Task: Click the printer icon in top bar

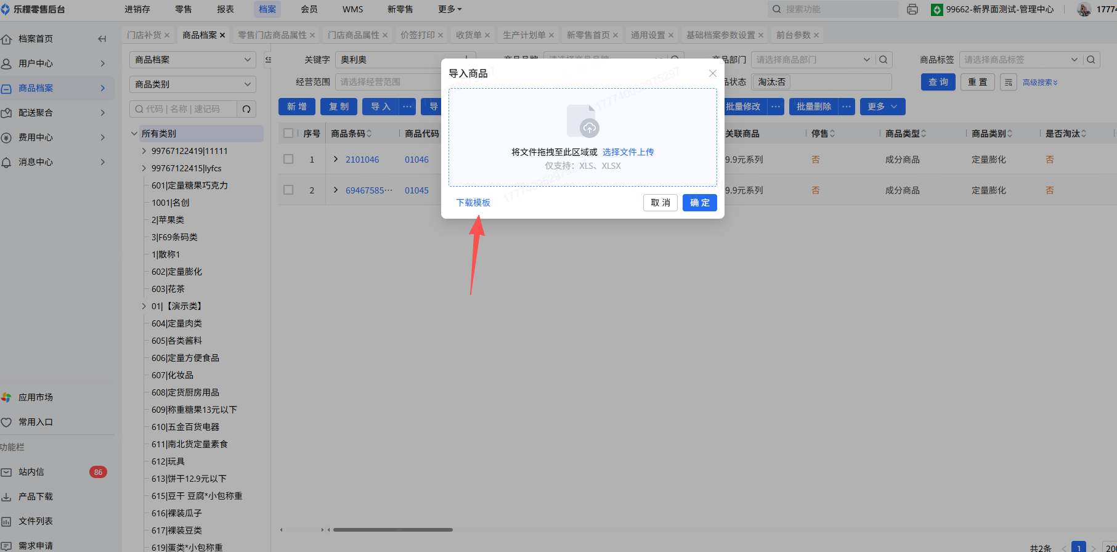Action: point(912,9)
